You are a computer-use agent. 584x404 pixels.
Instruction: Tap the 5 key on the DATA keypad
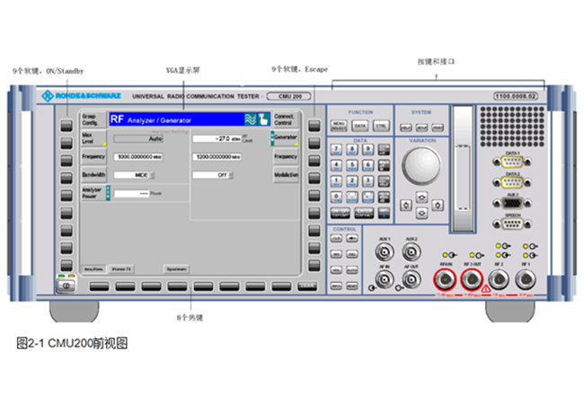[x=352, y=165]
